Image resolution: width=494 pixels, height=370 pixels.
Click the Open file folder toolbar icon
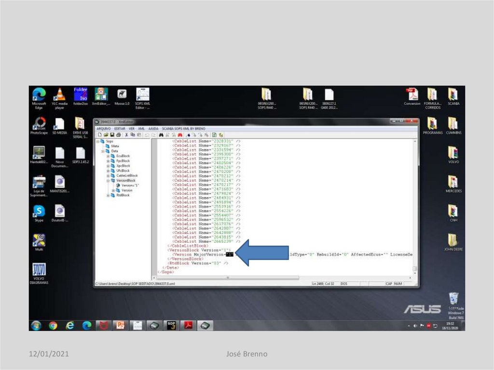click(x=106, y=135)
